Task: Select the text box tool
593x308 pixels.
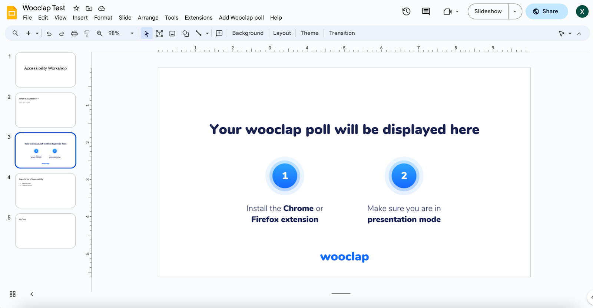Action: (x=159, y=33)
